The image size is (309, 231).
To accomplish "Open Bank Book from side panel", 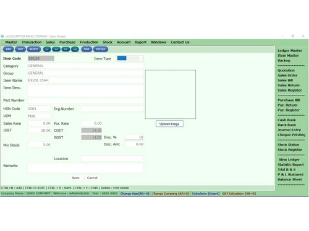I will tap(287, 125).
